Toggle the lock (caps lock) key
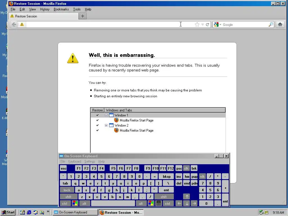This screenshot has width=288, height=216. pyautogui.click(x=67, y=190)
